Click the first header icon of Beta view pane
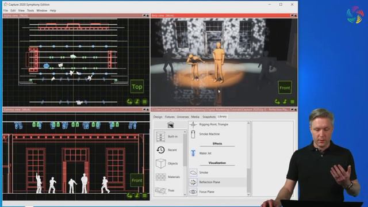The image size is (368, 207). [x=292, y=16]
